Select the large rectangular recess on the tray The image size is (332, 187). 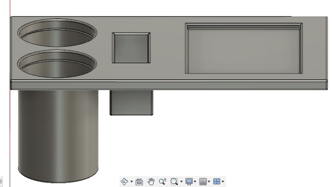243,48
